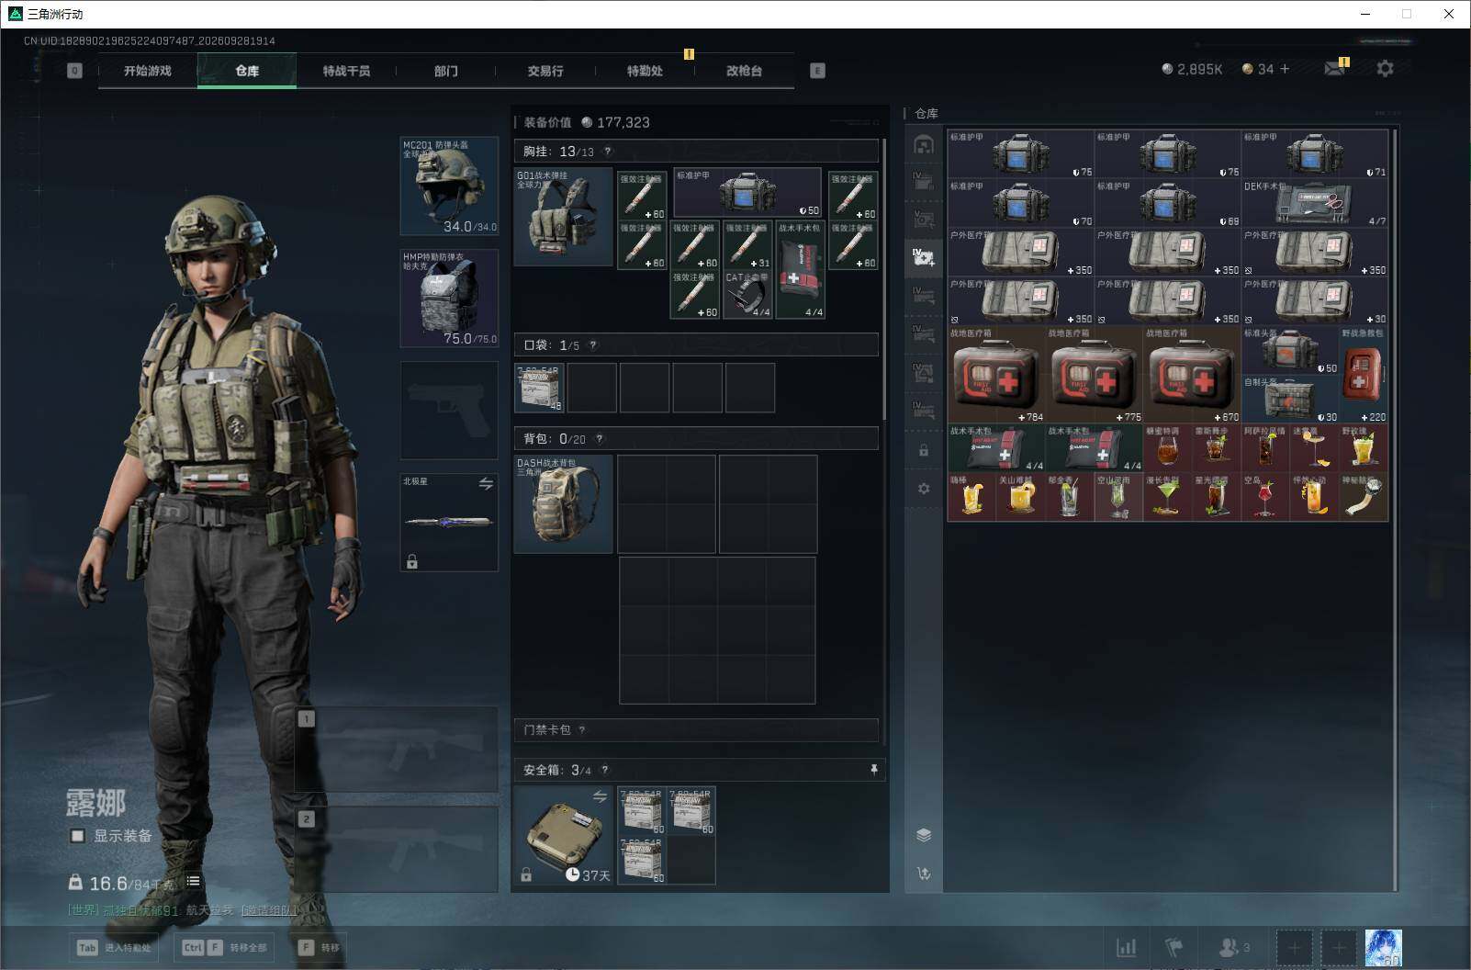Viewport: 1471px width, 970px height.
Task: Toggle the 显示装备 checkbox
Action: coord(78,836)
